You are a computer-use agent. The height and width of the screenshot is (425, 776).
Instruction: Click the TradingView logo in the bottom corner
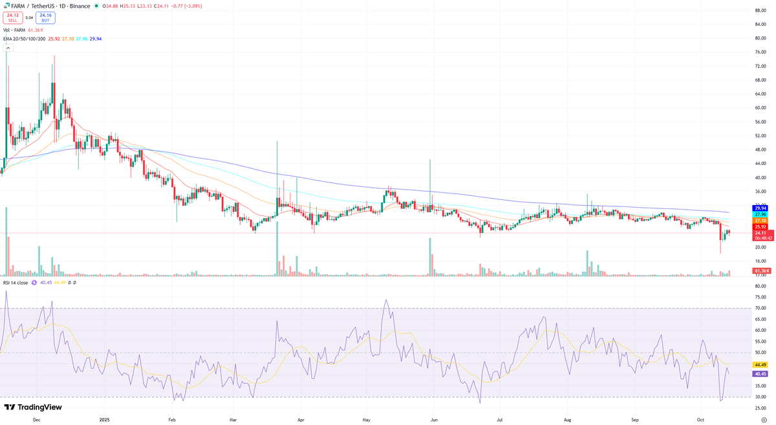pos(32,407)
